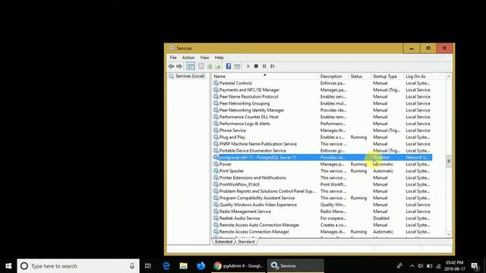Open Task View from the taskbar
The height and width of the screenshot is (273, 486).
[148, 266]
